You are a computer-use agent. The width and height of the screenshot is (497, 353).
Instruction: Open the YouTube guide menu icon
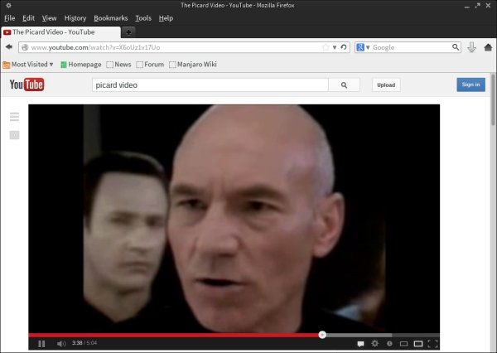(x=14, y=117)
